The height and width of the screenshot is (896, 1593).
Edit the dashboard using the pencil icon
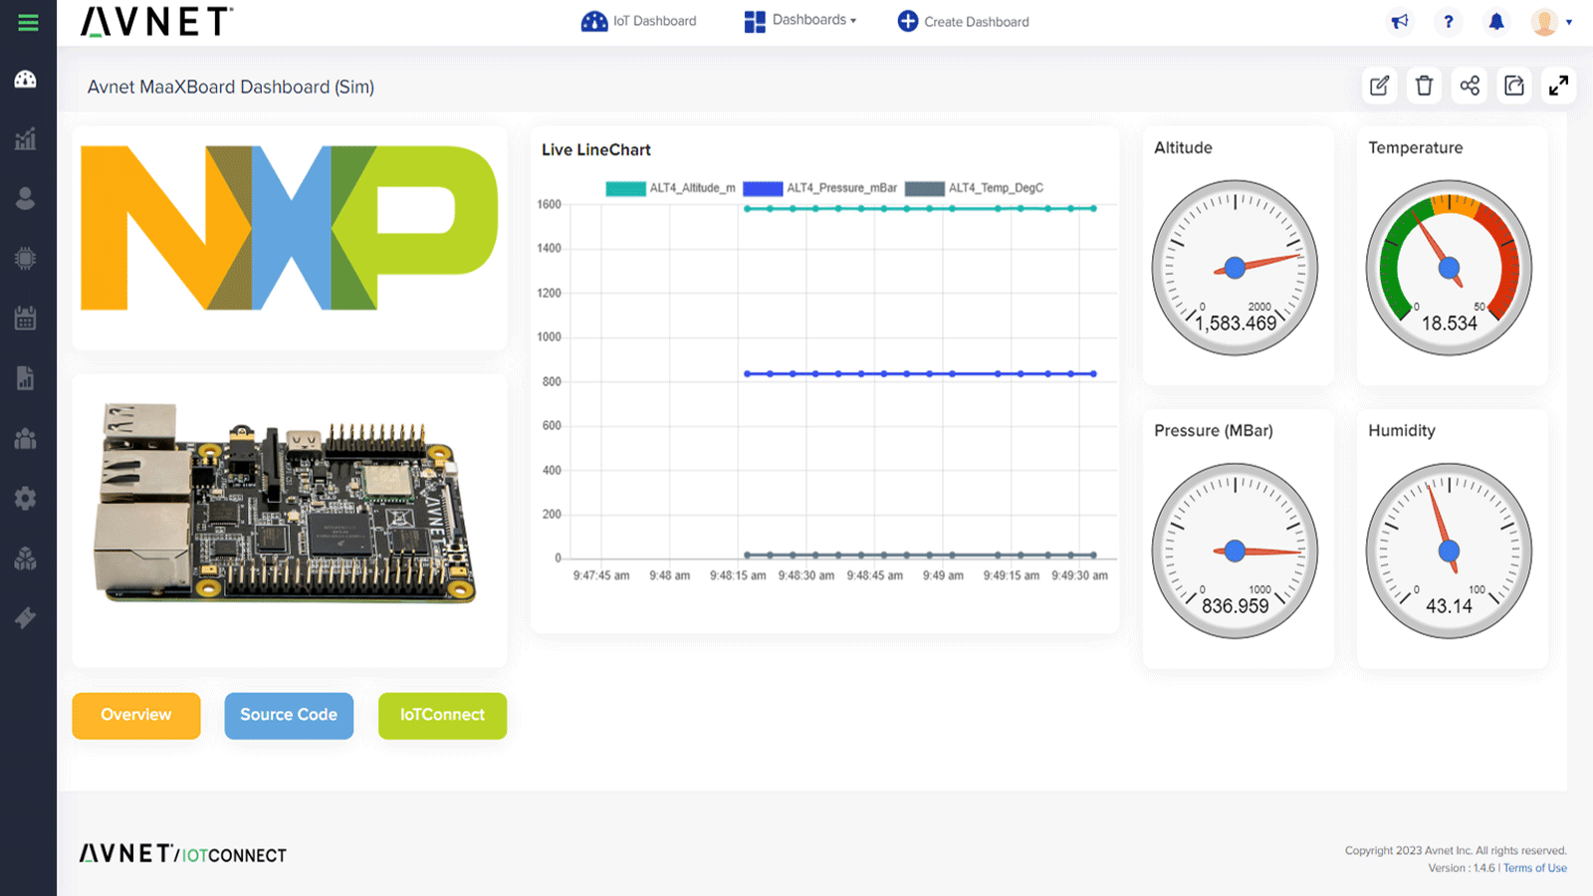1379,86
